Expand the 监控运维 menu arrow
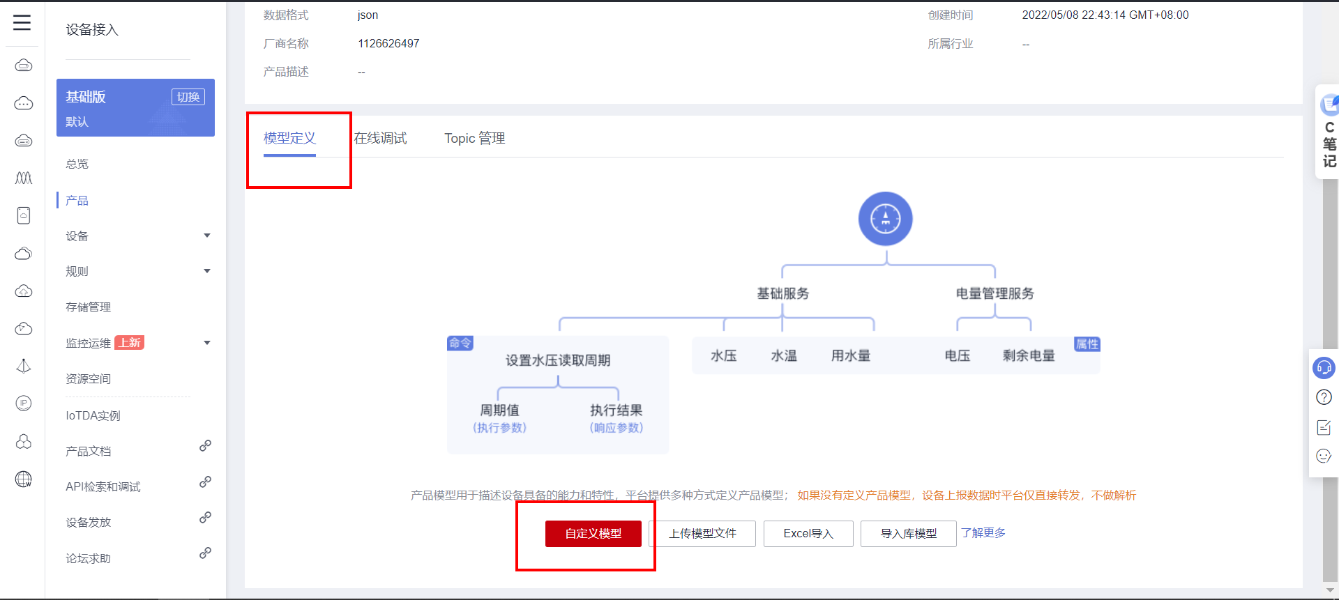 click(x=207, y=343)
